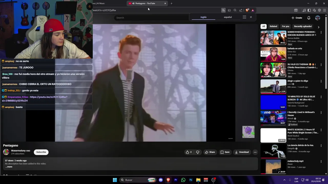Open the Leo AI sparkle icon
The height and width of the screenshot is (184, 328).
(x=314, y=10)
